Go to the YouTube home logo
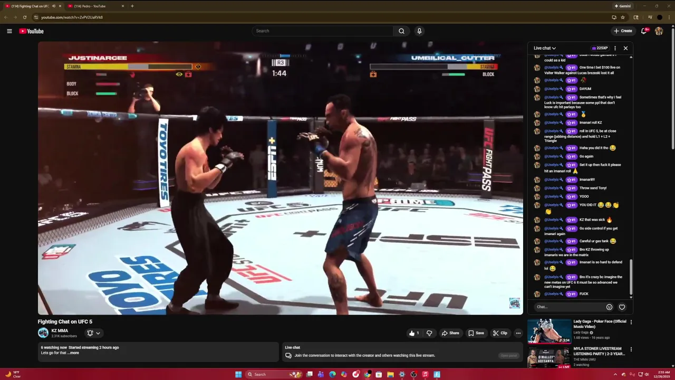 click(x=31, y=31)
